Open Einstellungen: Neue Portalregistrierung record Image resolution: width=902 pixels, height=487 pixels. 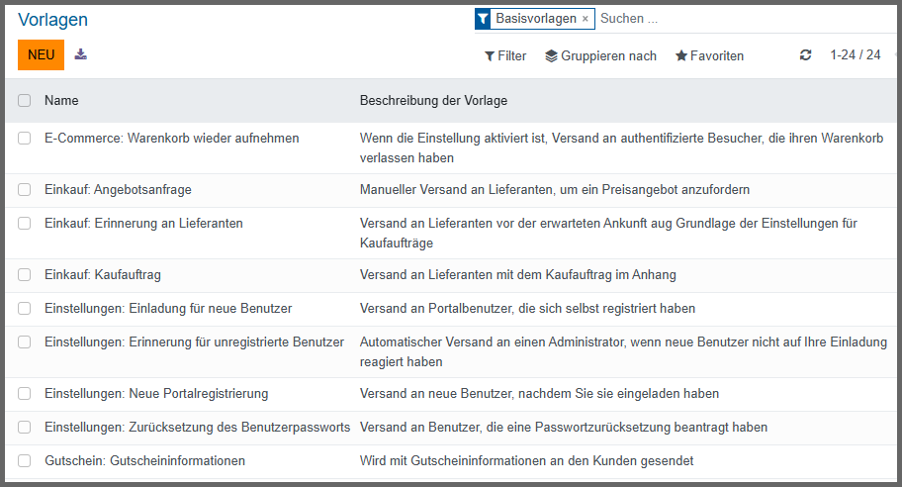[x=156, y=393]
